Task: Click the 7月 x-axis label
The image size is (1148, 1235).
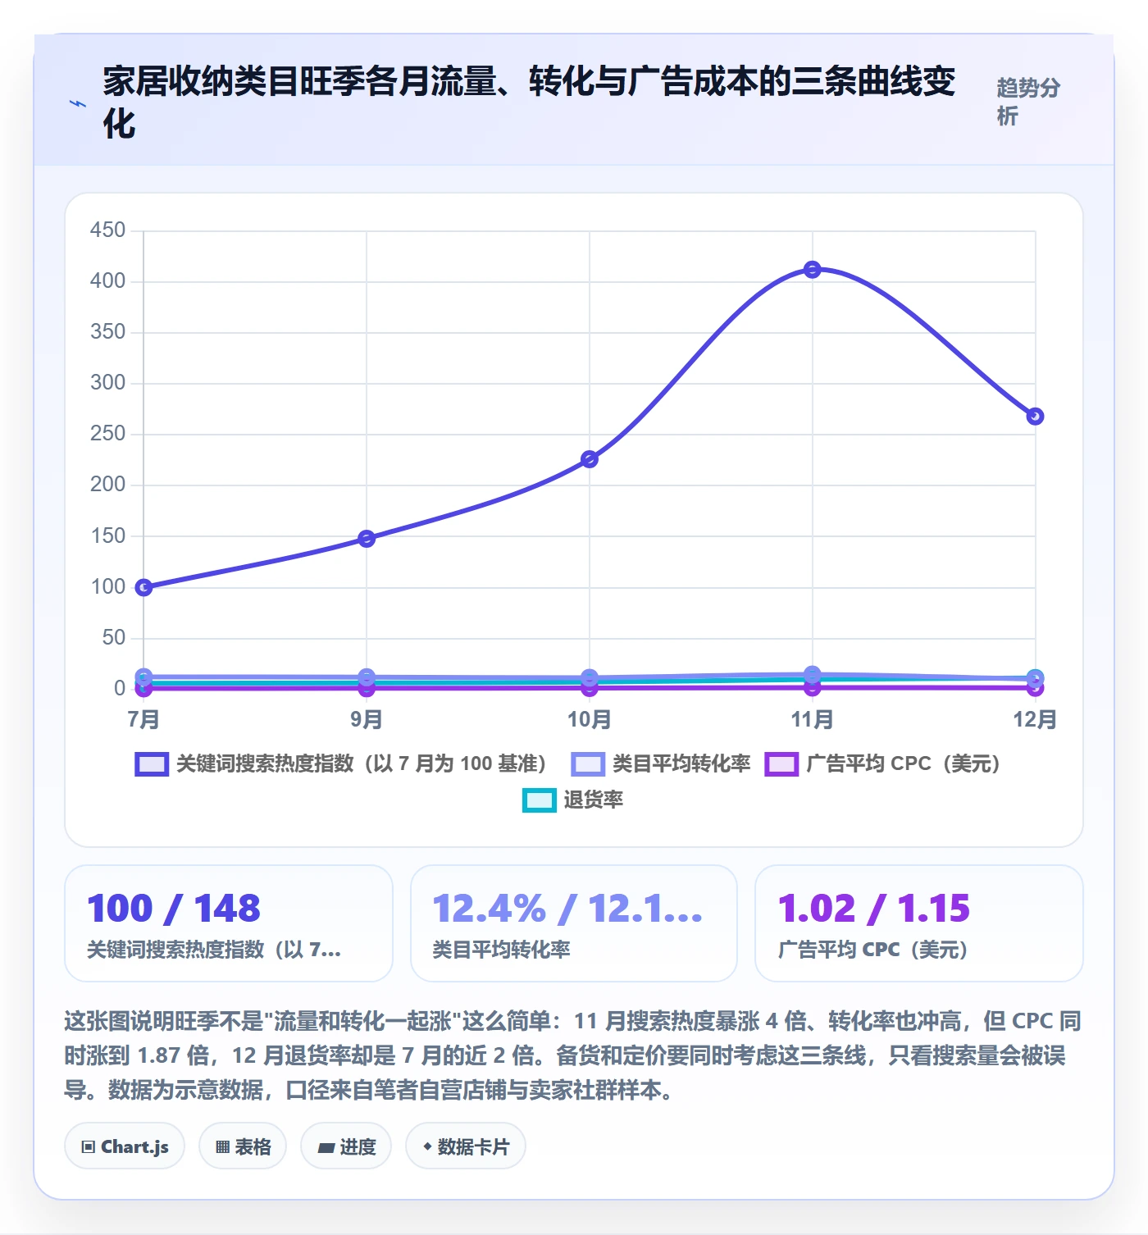Action: 143,720
